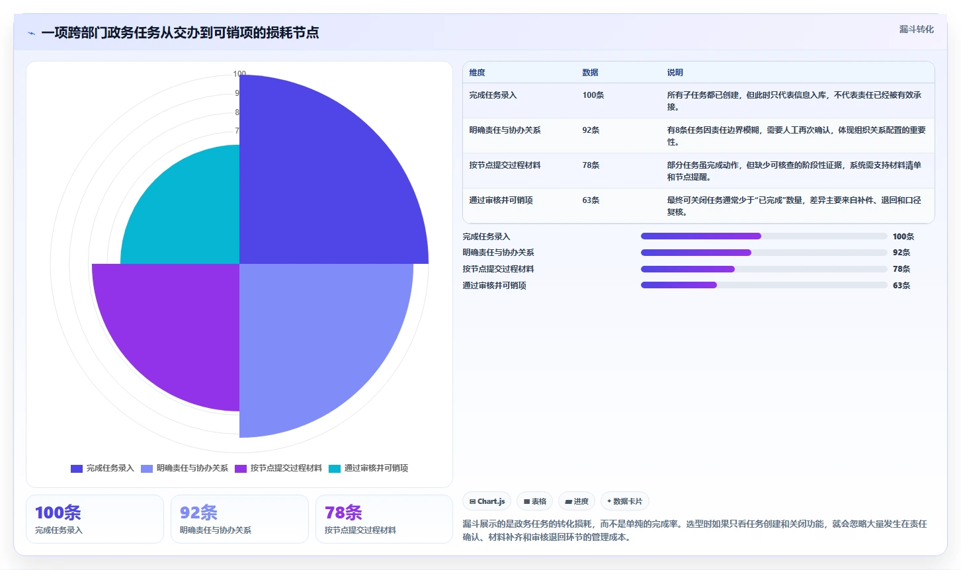
Task: Click the 100 axis tick label on chart
Action: coord(239,74)
